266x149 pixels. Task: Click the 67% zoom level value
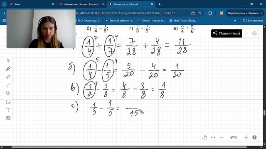coord(234,137)
